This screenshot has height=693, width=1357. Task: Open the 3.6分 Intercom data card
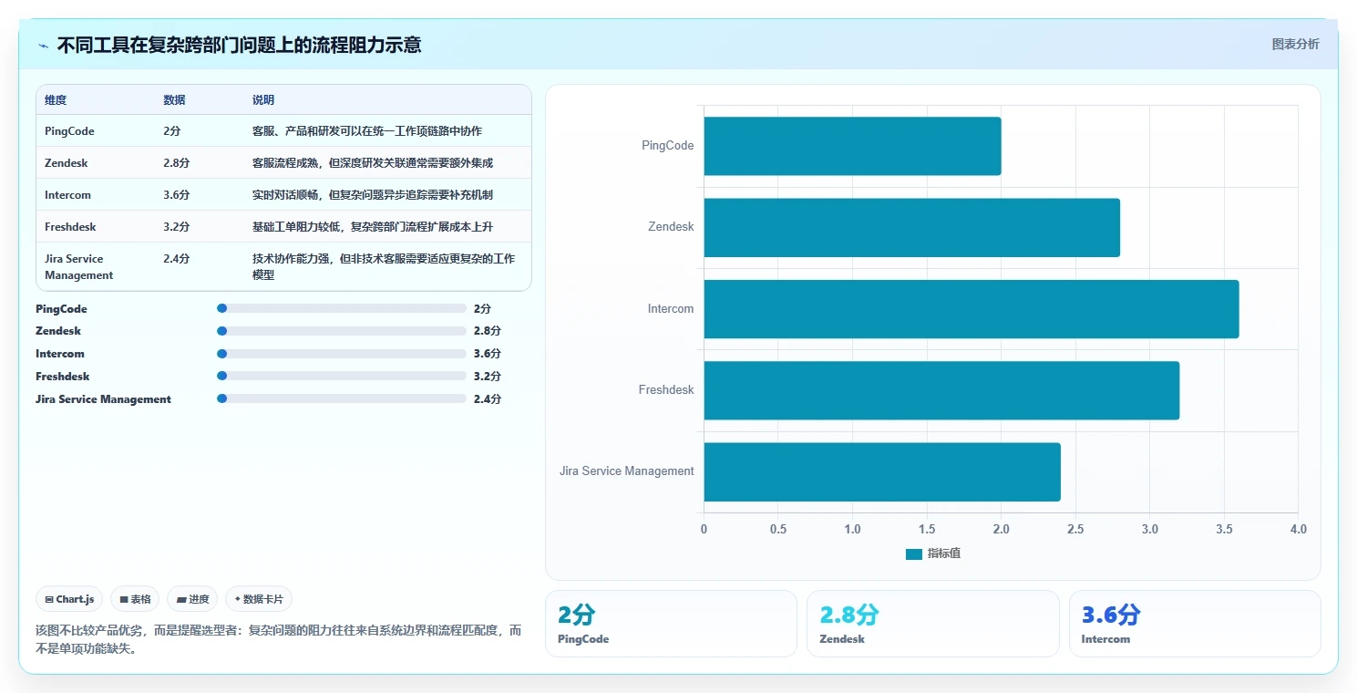pos(1195,624)
